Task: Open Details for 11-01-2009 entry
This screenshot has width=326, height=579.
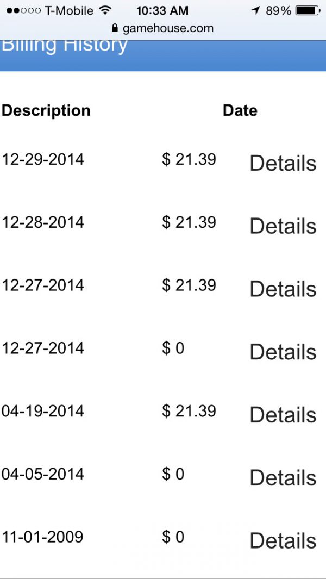Action: [283, 540]
